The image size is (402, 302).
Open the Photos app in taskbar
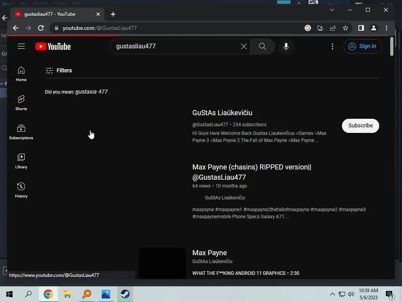[x=106, y=294]
